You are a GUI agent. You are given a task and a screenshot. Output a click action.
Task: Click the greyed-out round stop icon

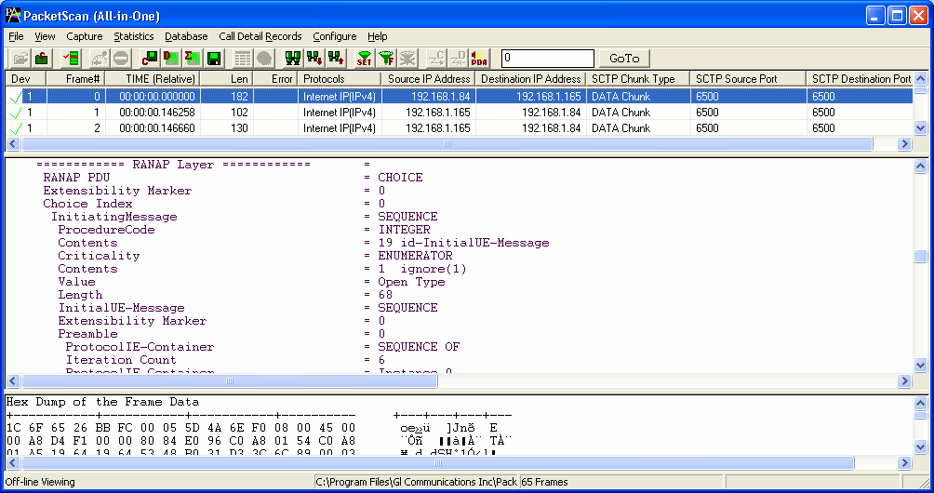click(121, 58)
